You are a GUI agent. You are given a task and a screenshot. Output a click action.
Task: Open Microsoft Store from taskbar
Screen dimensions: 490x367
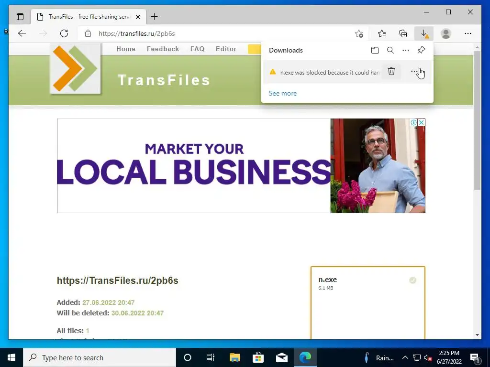[x=258, y=357]
